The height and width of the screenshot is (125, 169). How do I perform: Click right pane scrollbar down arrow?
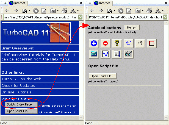pos(166,117)
